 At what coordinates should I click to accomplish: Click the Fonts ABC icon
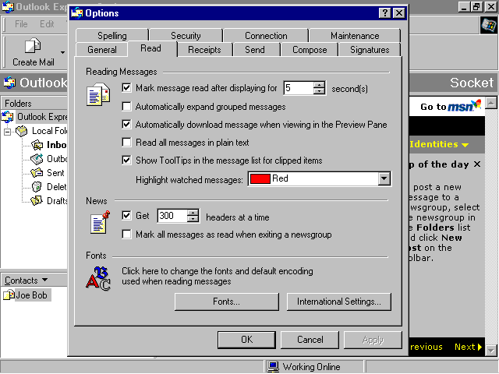pyautogui.click(x=98, y=279)
